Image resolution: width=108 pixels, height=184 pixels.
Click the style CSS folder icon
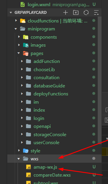pos(26,151)
